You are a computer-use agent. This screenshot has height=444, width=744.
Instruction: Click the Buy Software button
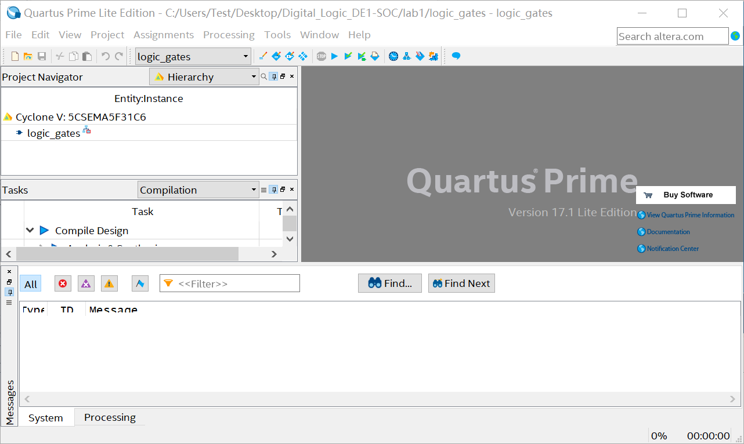(686, 195)
